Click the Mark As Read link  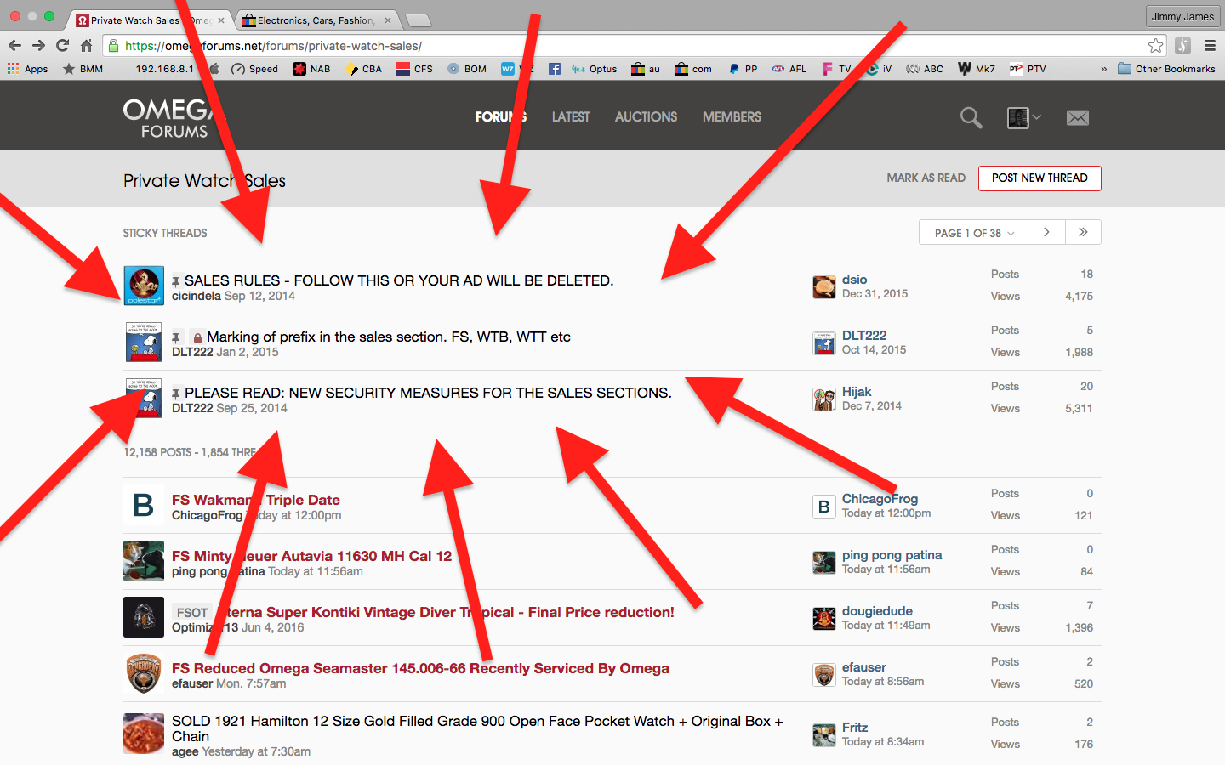(926, 178)
